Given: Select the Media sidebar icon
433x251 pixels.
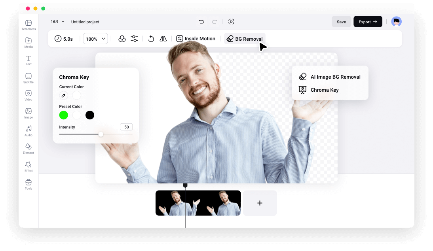Looking at the screenshot, I should point(28,42).
